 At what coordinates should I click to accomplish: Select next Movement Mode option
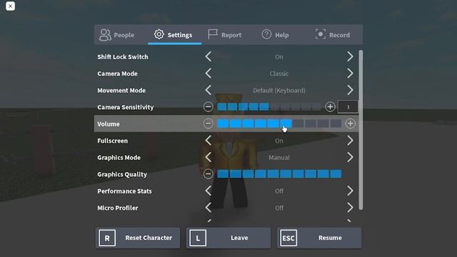click(x=350, y=90)
